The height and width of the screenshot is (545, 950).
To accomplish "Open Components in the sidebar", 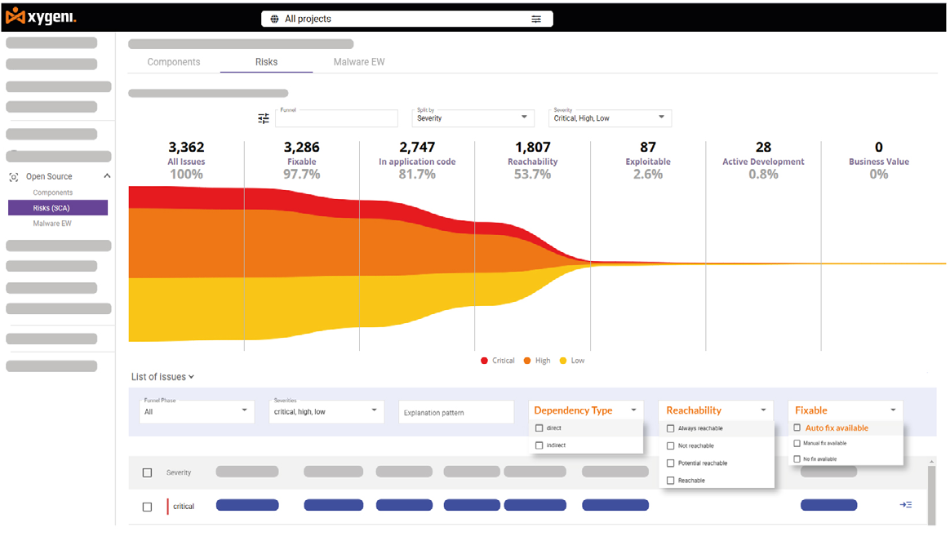I will point(53,193).
